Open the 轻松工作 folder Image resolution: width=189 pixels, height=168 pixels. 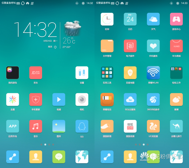(176, 73)
